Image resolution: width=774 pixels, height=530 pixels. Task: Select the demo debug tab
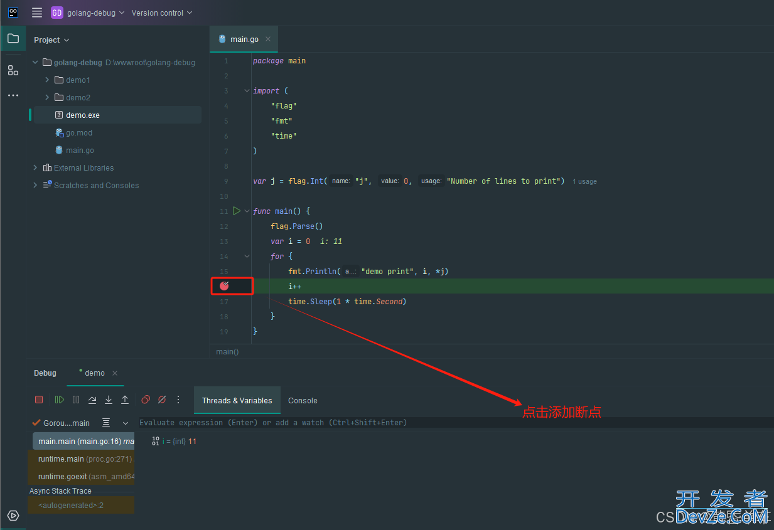tap(95, 373)
